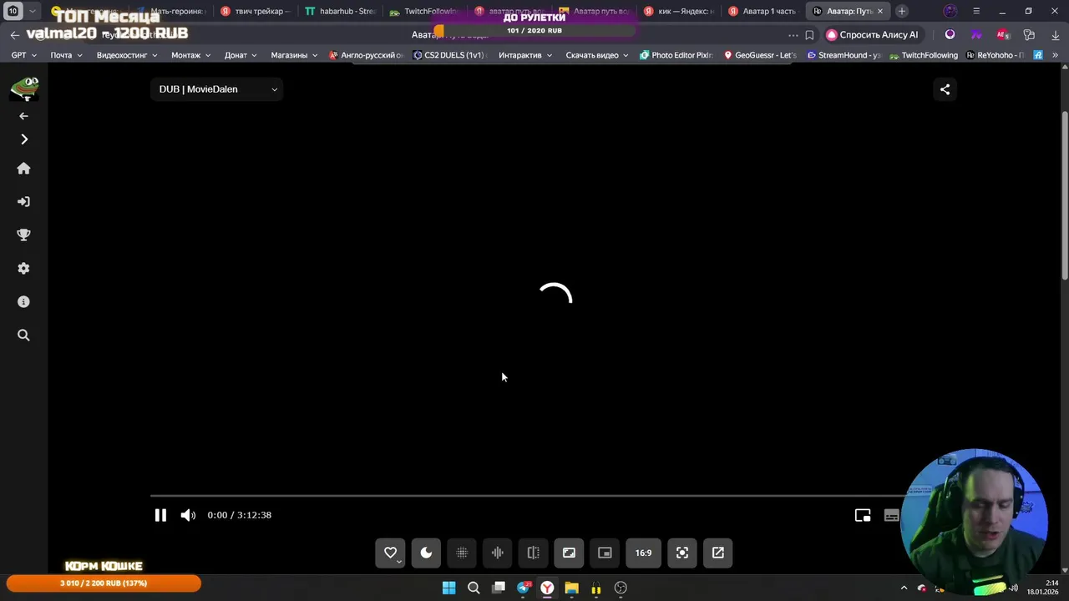Image resolution: width=1069 pixels, height=601 pixels.
Task: Open browser downloads icon
Action: 1055,35
